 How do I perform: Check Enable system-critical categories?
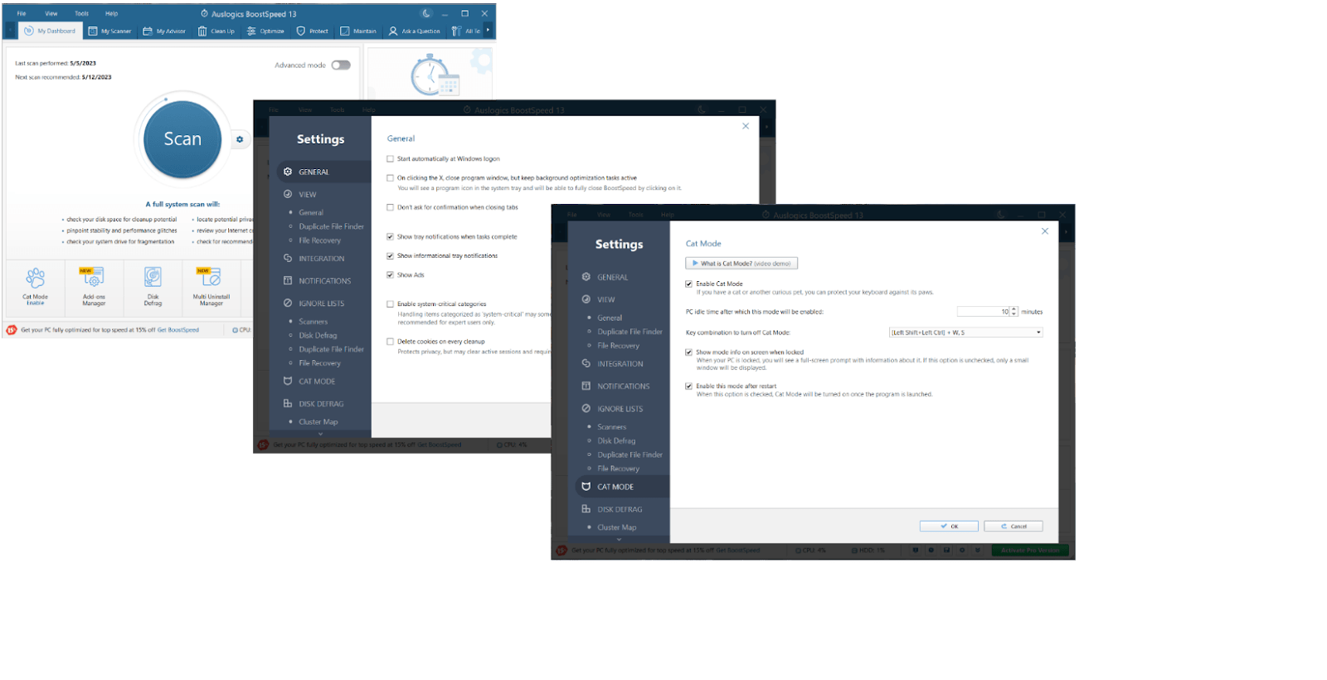[x=390, y=304]
